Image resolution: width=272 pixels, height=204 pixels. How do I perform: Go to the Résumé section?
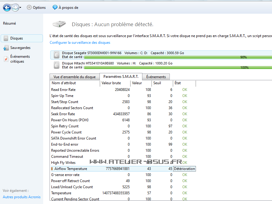[9, 23]
